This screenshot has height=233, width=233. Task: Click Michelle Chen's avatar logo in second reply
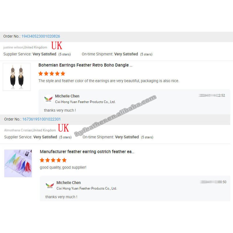(50, 185)
